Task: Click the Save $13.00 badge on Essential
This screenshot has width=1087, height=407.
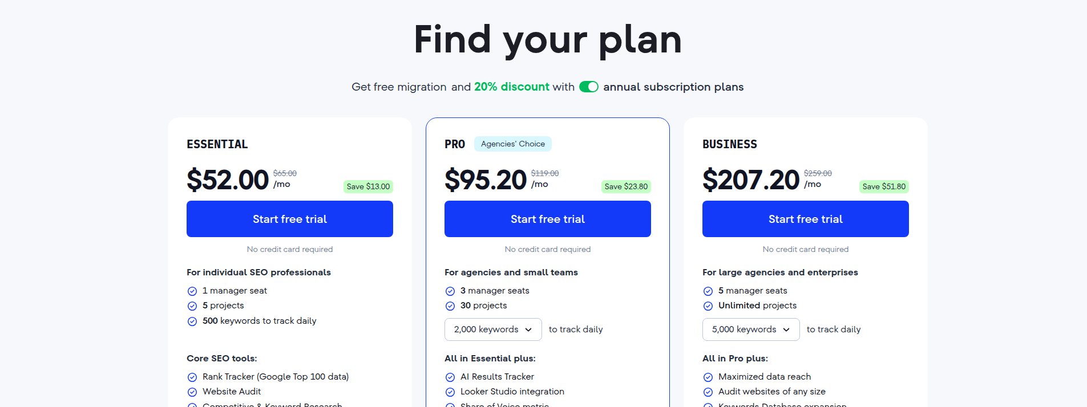Action: pos(368,186)
